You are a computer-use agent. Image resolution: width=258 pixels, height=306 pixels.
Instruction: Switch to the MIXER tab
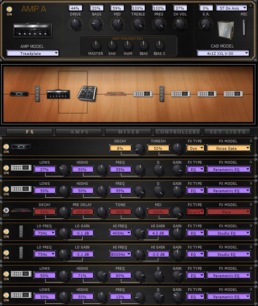click(x=128, y=132)
